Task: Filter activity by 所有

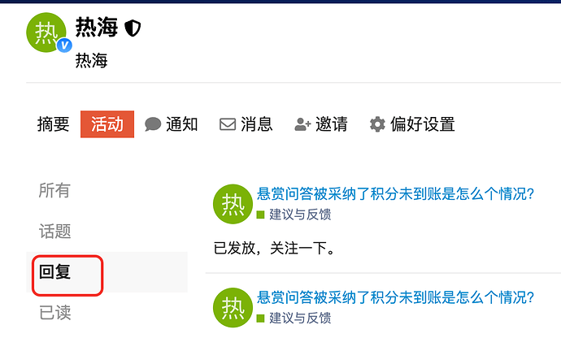Action: point(54,190)
